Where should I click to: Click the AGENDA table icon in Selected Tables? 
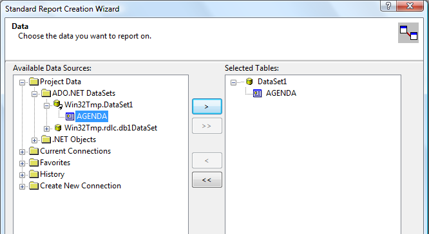click(258, 93)
